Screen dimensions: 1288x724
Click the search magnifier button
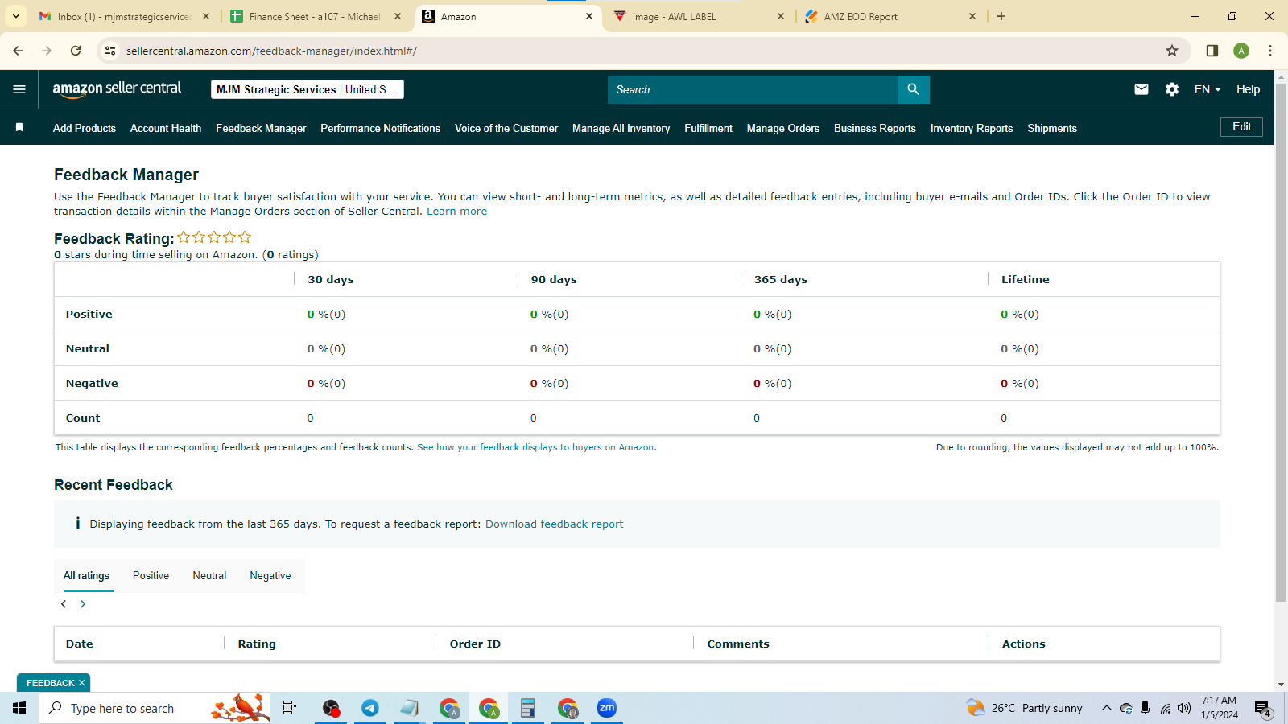(x=913, y=89)
